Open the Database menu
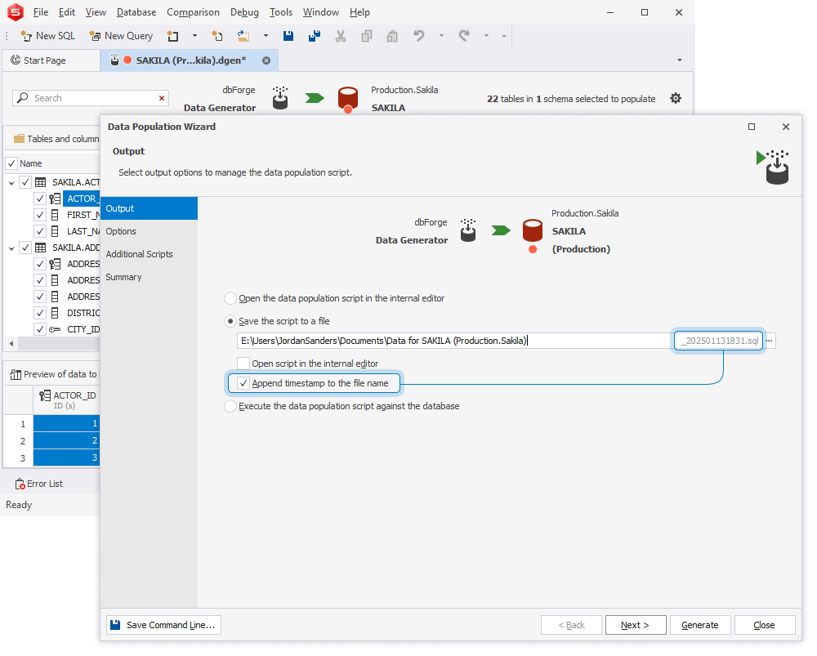Screen dimensions: 817x656 coord(136,12)
